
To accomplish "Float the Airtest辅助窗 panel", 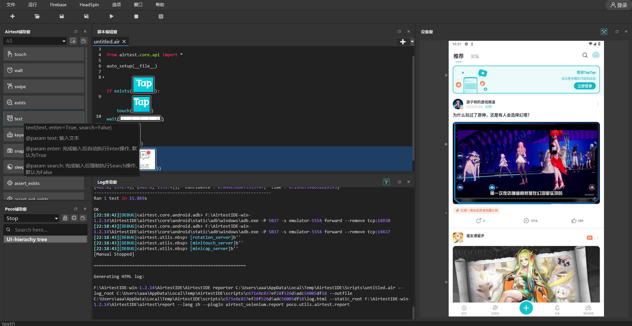I will pyautogui.click(x=76, y=32).
